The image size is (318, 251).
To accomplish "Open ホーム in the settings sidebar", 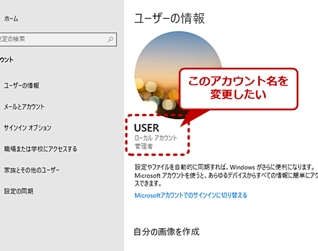I will (11, 19).
